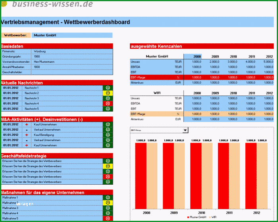Click the Basisdaten section header
Viewport: 278px width, 222px height.
57,46
